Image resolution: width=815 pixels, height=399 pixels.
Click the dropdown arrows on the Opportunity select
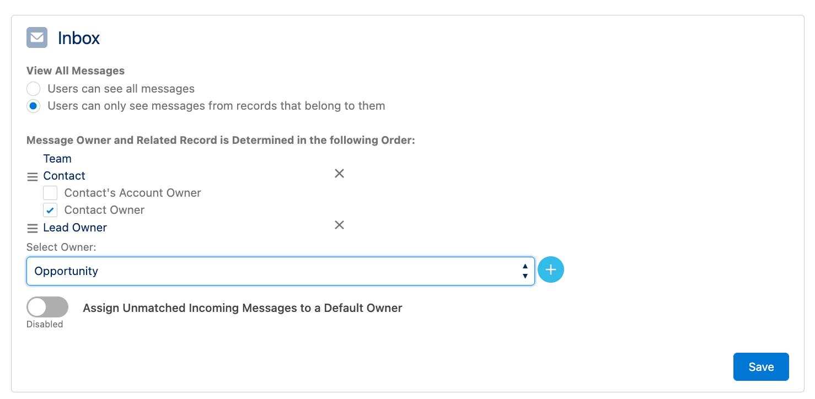point(525,271)
